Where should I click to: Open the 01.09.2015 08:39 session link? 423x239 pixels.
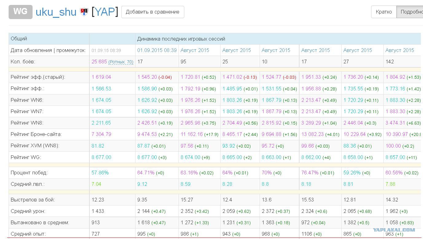point(157,50)
